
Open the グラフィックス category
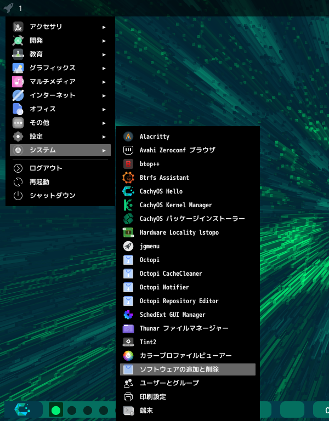pyautogui.click(x=53, y=68)
